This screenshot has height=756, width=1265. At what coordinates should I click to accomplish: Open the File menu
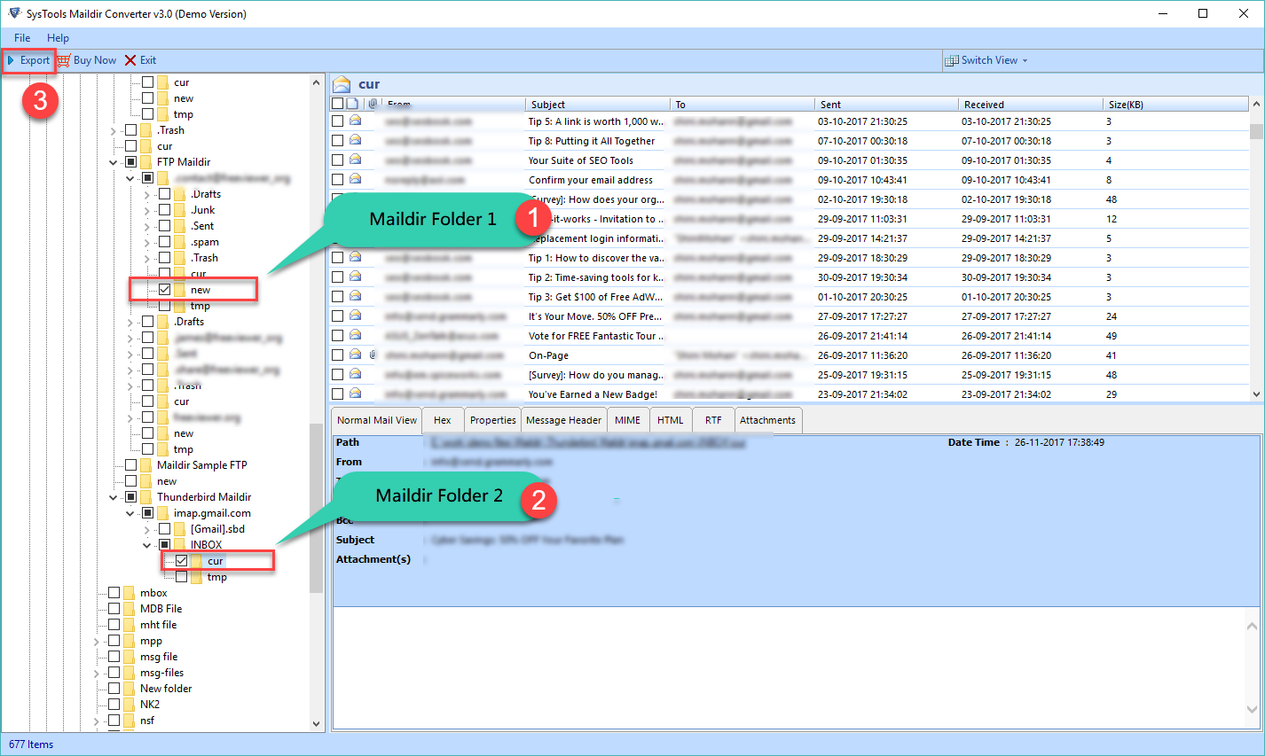(22, 38)
